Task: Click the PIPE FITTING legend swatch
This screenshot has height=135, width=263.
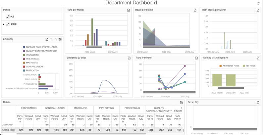Action: (x=24, y=59)
